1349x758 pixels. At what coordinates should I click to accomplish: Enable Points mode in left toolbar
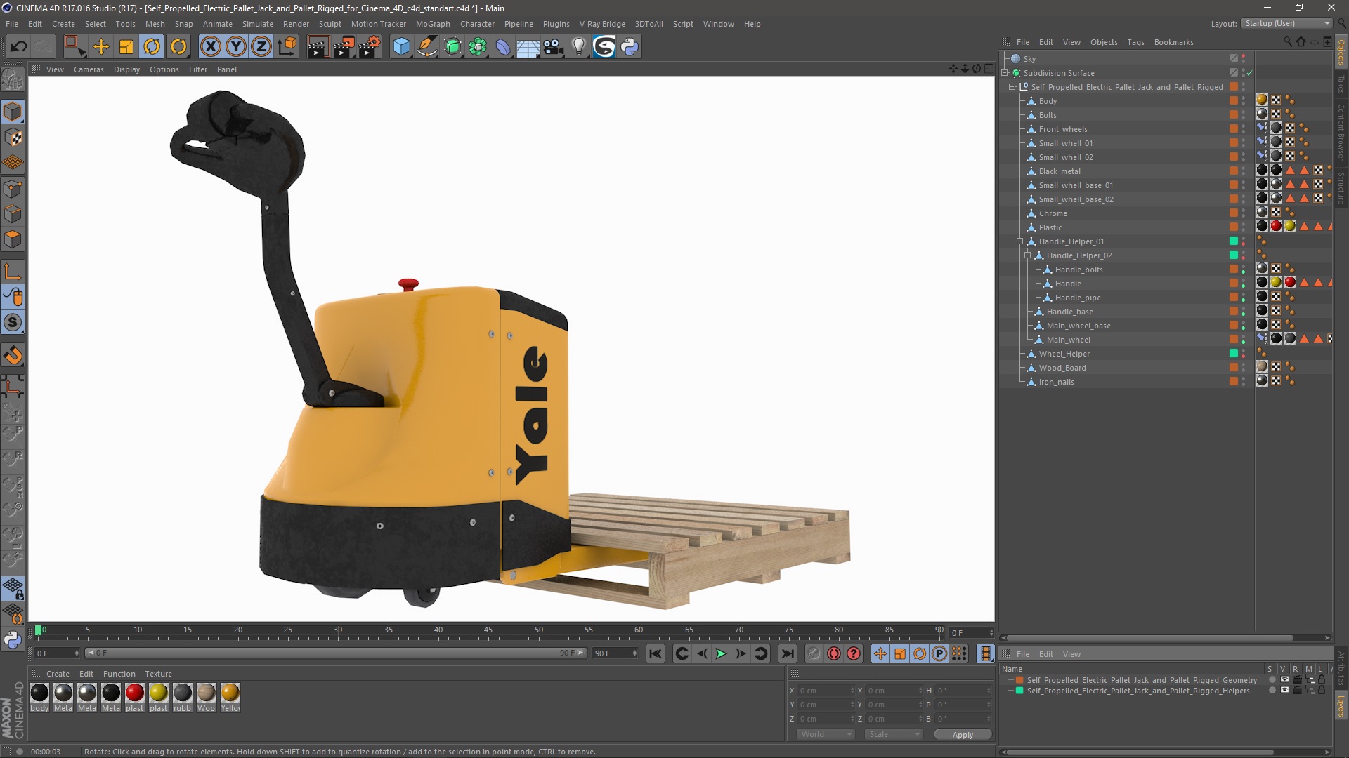pos(13,189)
